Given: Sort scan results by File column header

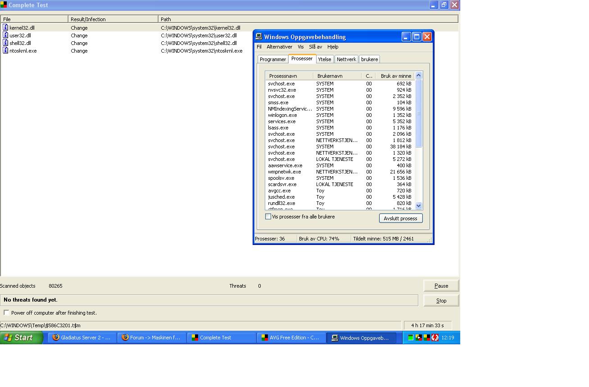Looking at the screenshot, I should click(34, 19).
